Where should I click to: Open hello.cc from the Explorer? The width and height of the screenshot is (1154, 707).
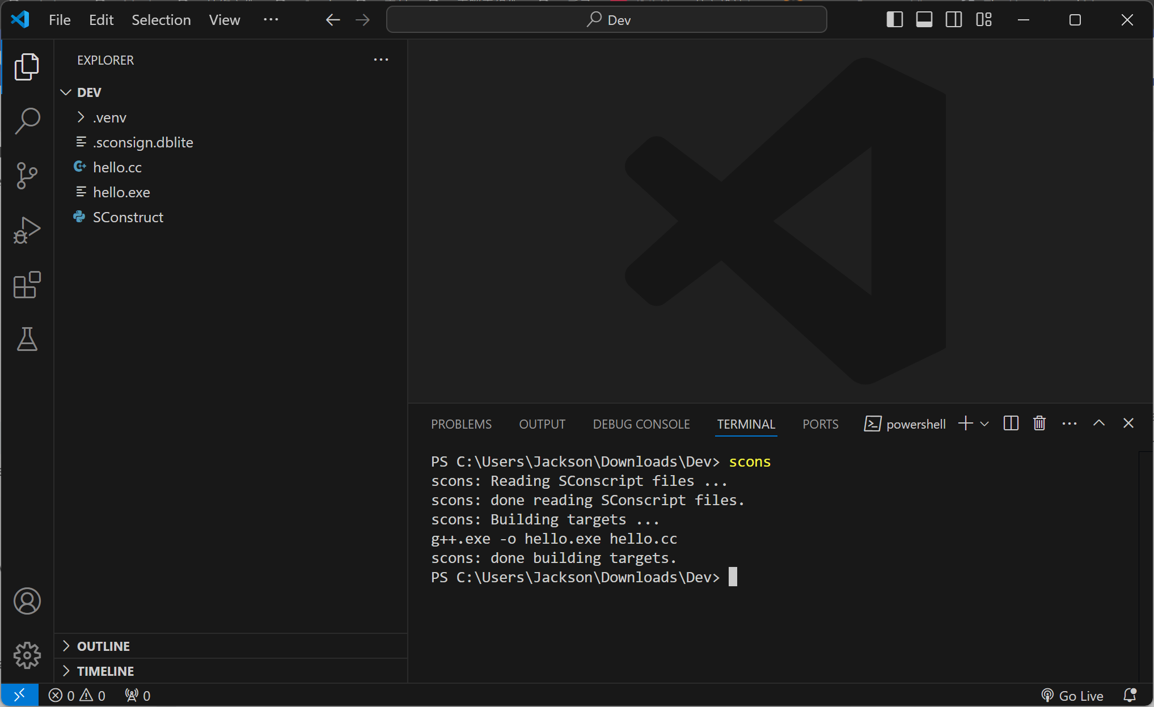(x=117, y=167)
